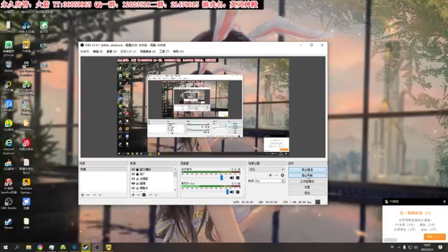Unlock the 推广 source with its lock icon
The height and width of the screenshot is (252, 448).
pos(137,174)
